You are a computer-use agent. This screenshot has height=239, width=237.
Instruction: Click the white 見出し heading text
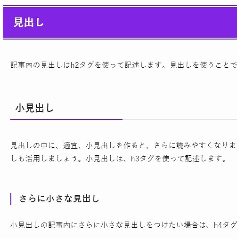[x=29, y=22]
